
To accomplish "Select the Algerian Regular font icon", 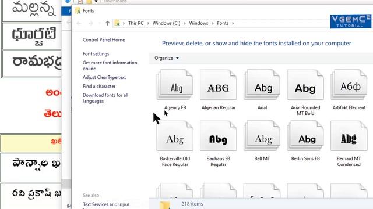I will pos(219,85).
